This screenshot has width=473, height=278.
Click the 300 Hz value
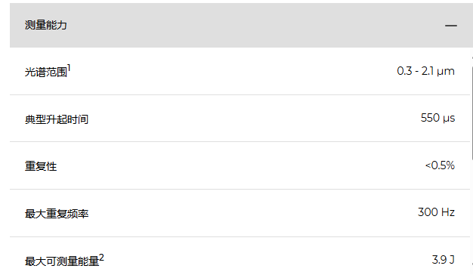[x=436, y=212]
